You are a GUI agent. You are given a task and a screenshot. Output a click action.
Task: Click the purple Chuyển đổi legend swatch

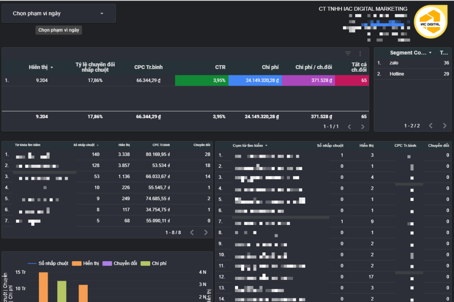pyautogui.click(x=107, y=263)
